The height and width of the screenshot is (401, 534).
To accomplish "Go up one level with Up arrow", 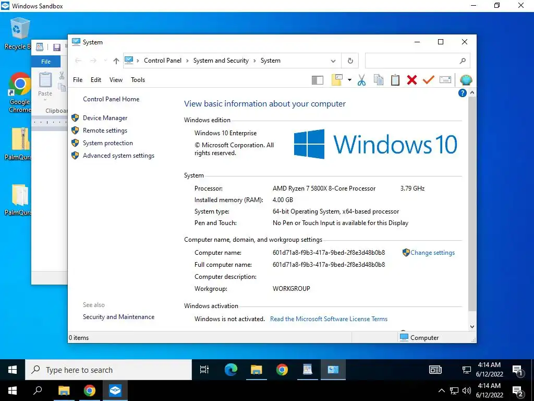I will point(116,61).
